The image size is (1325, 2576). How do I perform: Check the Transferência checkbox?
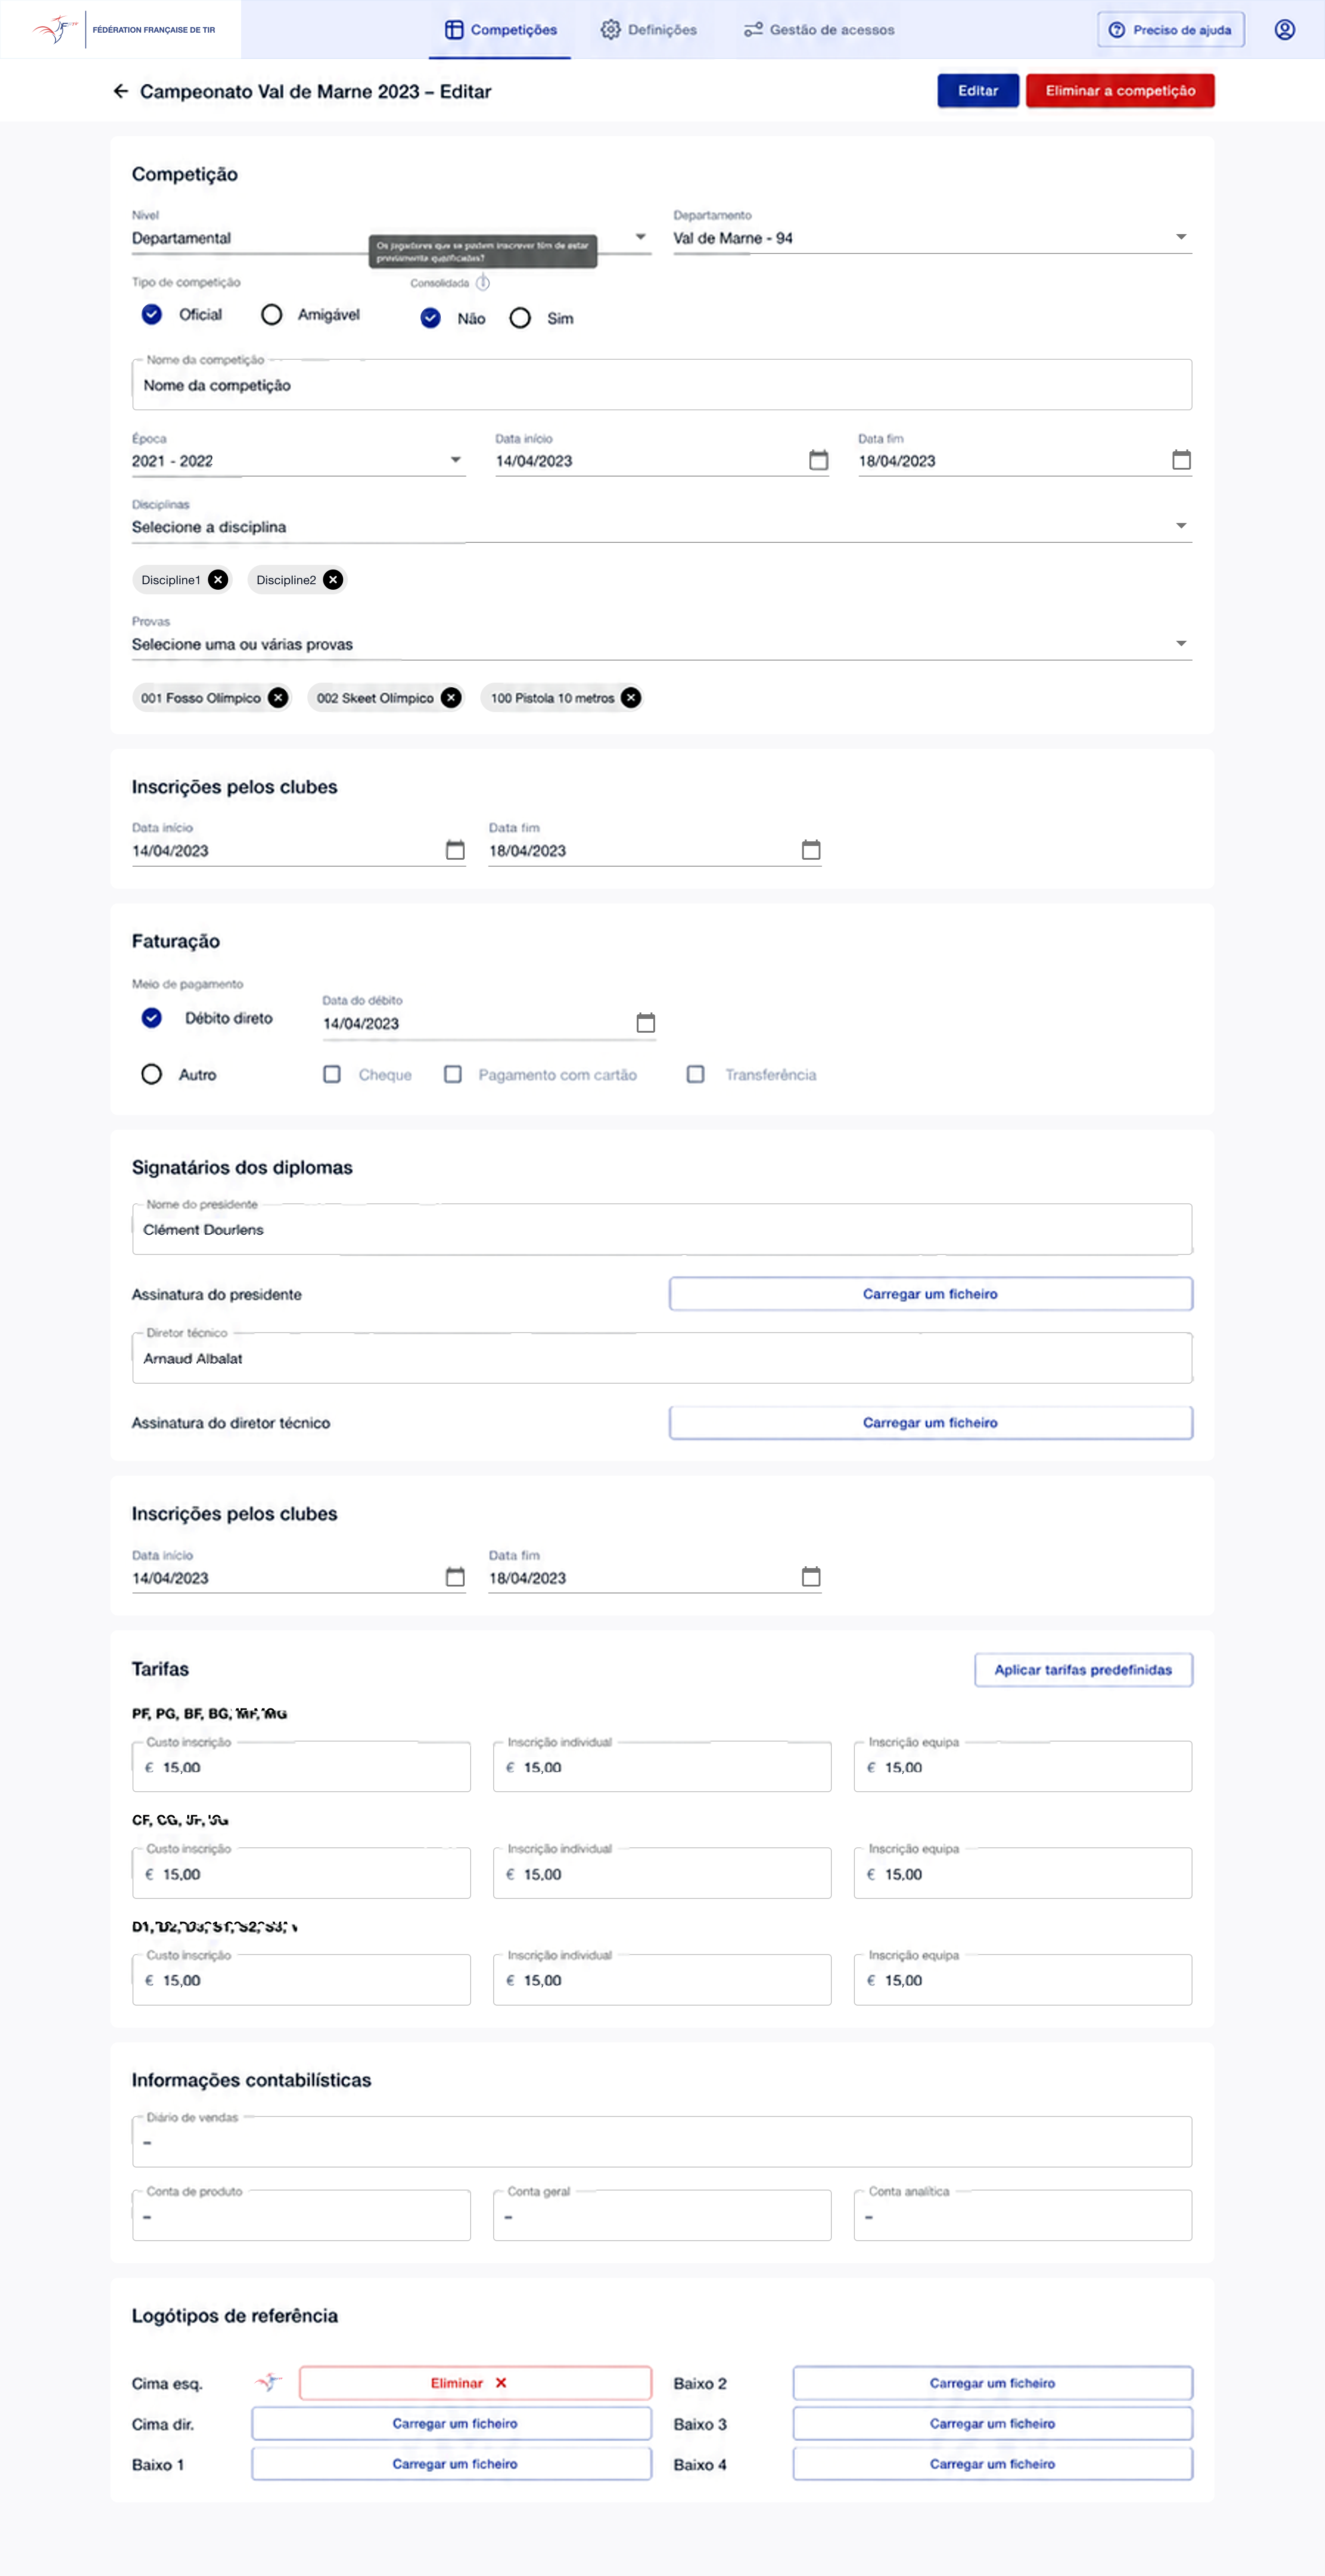(x=696, y=1074)
